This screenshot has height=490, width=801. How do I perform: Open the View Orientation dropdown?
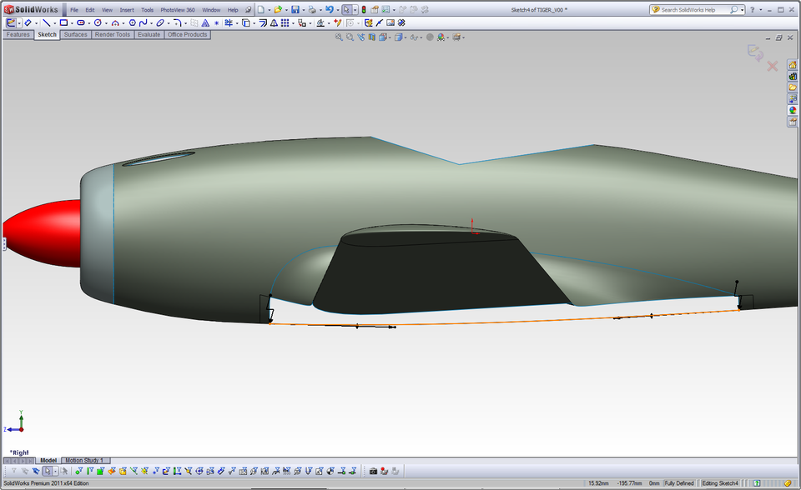pos(389,38)
